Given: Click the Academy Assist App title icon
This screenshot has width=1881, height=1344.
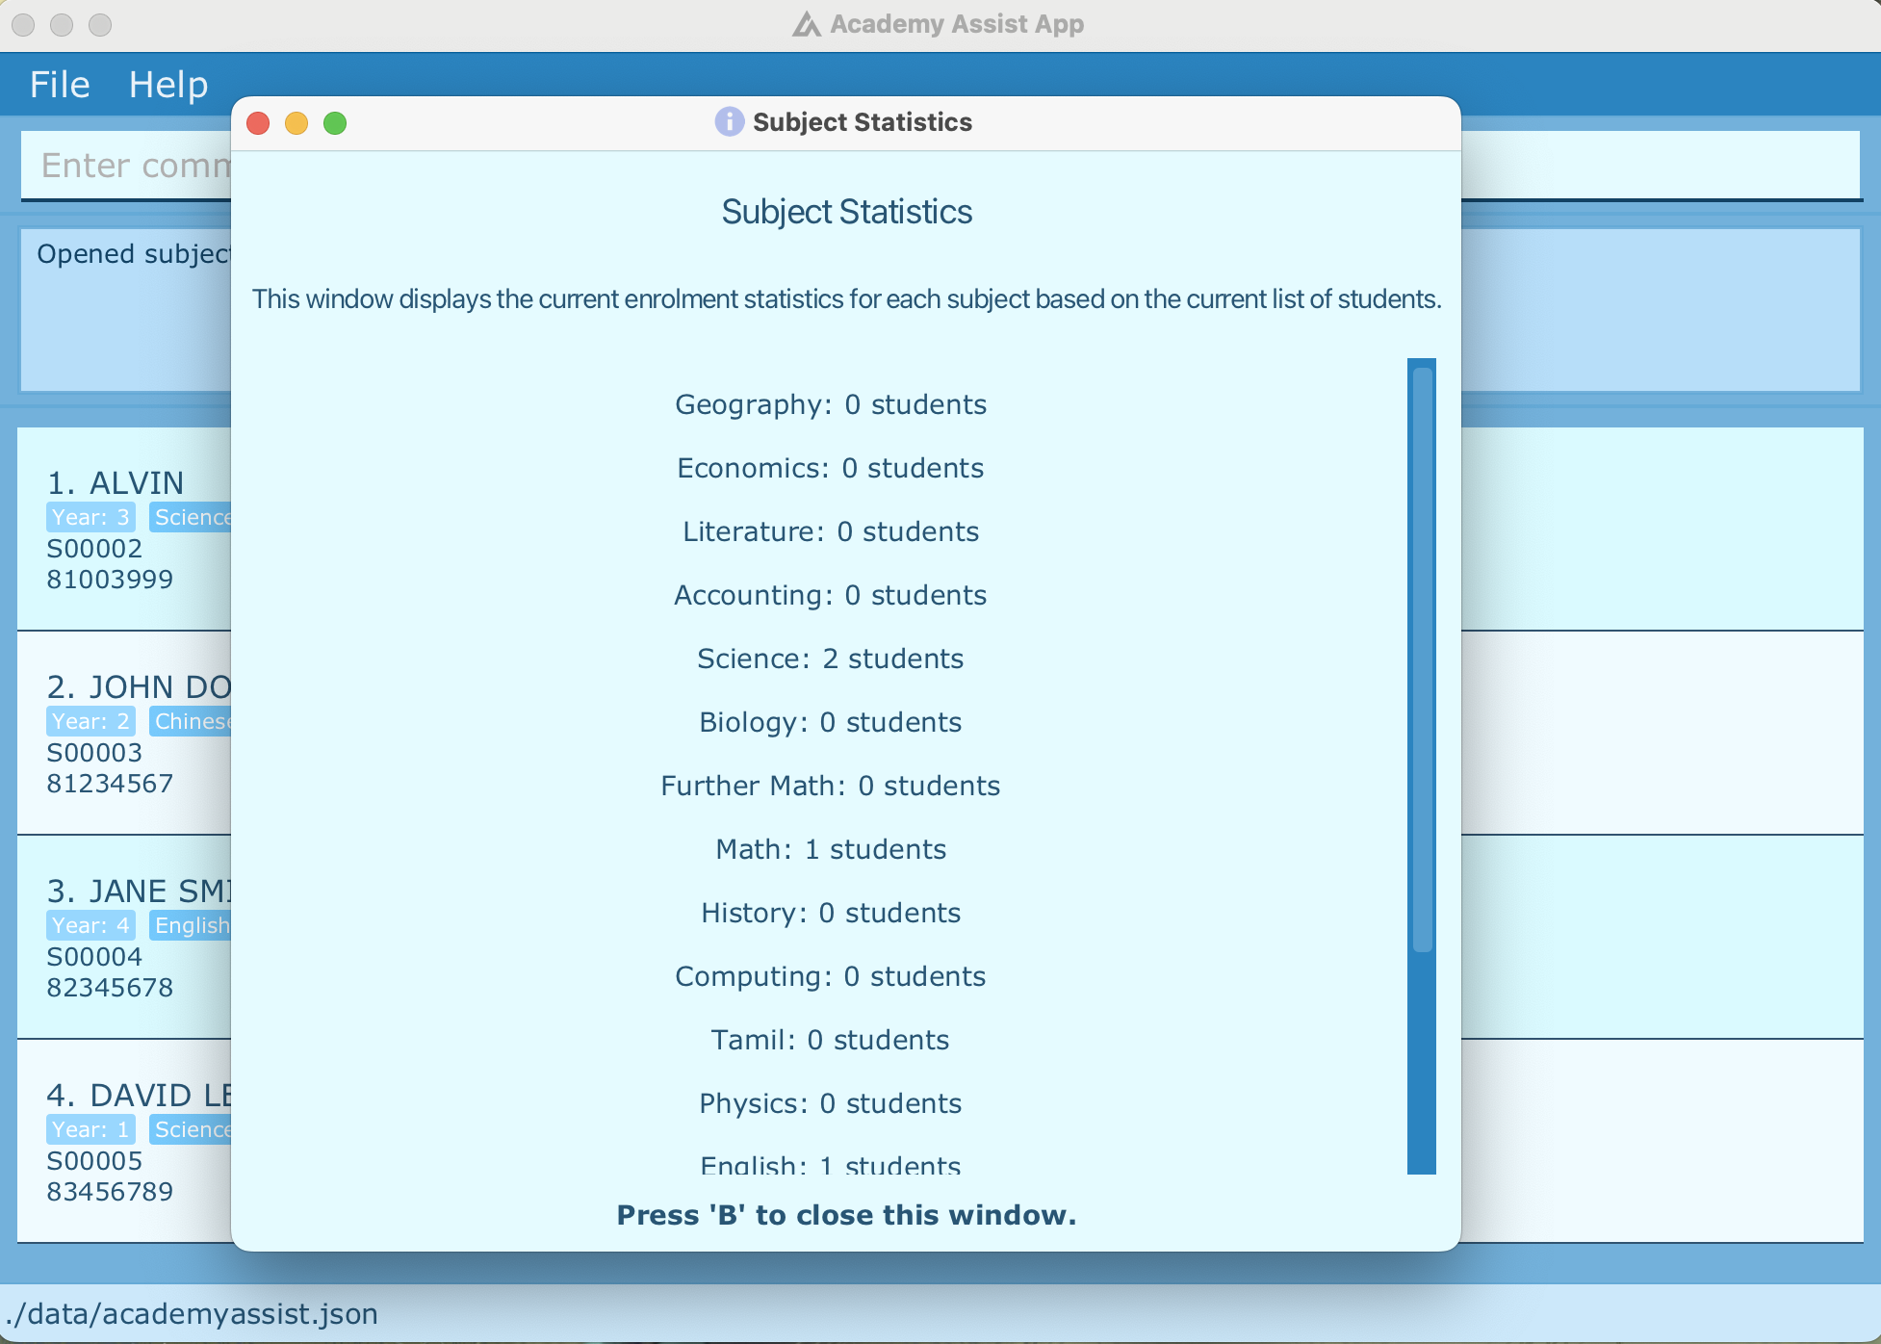Looking at the screenshot, I should tap(806, 24).
